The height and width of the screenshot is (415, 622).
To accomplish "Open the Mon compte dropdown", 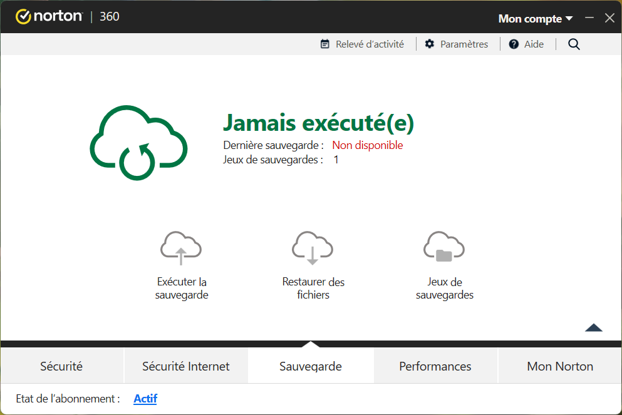I will pos(536,19).
